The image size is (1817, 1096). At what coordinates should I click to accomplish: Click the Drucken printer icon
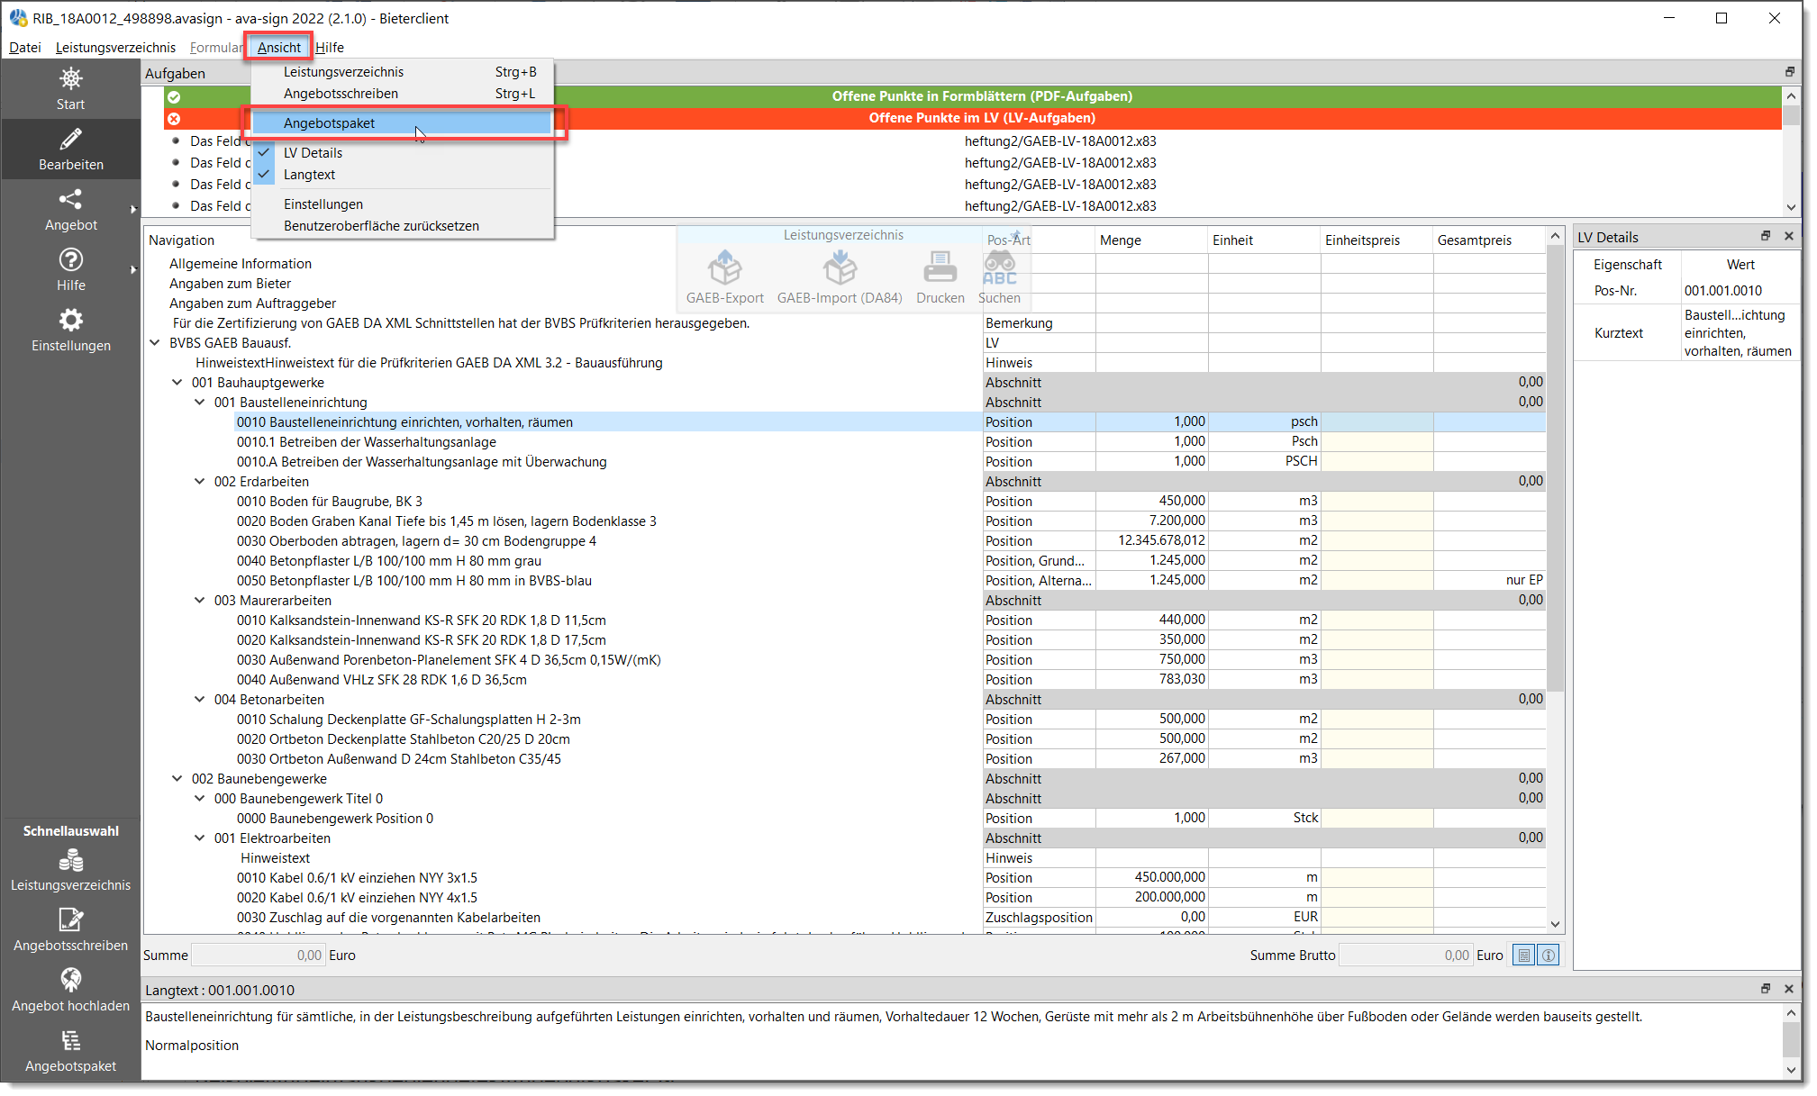(940, 267)
